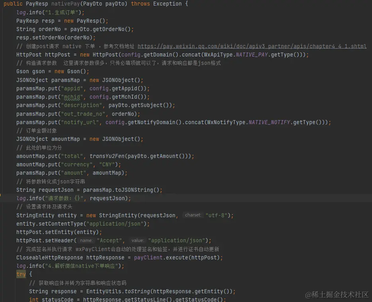
Task: Click the value parameter hint
Action: (x=138, y=240)
